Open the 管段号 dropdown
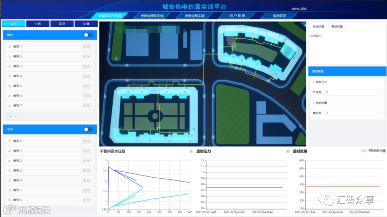Viewport: 387px width, 217px height. 353,113
